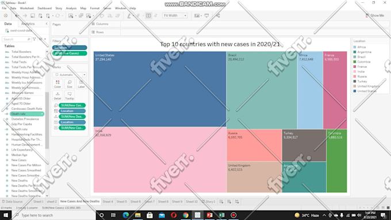Select the owid-covid-data data source
The height and width of the screenshot is (220, 391).
point(19,30)
